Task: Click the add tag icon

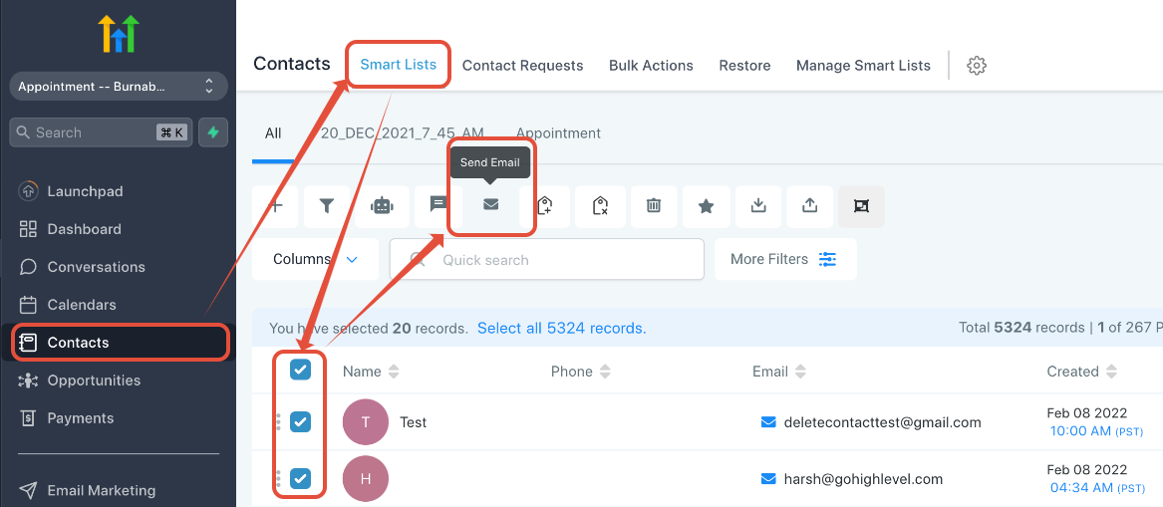Action: click(544, 206)
